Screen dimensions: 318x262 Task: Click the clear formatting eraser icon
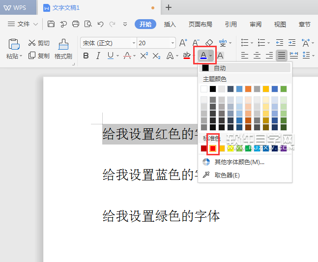click(x=209, y=43)
